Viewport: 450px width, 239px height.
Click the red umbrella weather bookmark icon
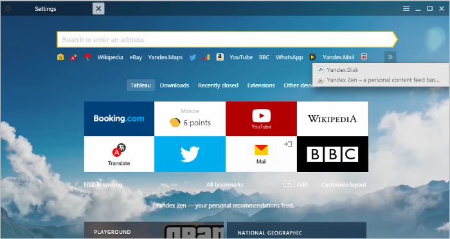pos(87,57)
